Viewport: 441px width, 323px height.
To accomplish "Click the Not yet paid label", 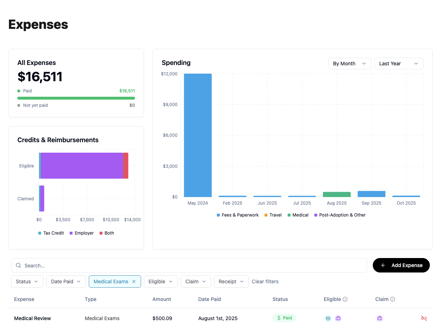I will click(35, 105).
